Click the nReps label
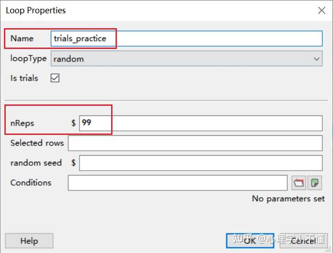This screenshot has height=253, width=333. coord(22,123)
